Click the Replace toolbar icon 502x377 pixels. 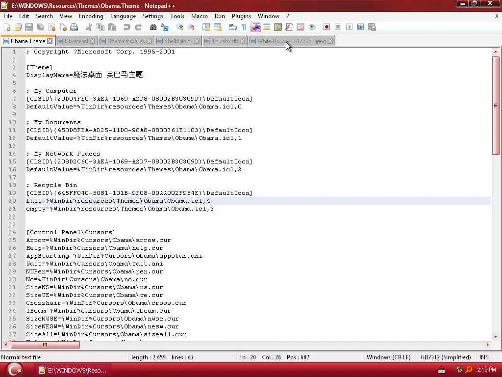(165, 27)
